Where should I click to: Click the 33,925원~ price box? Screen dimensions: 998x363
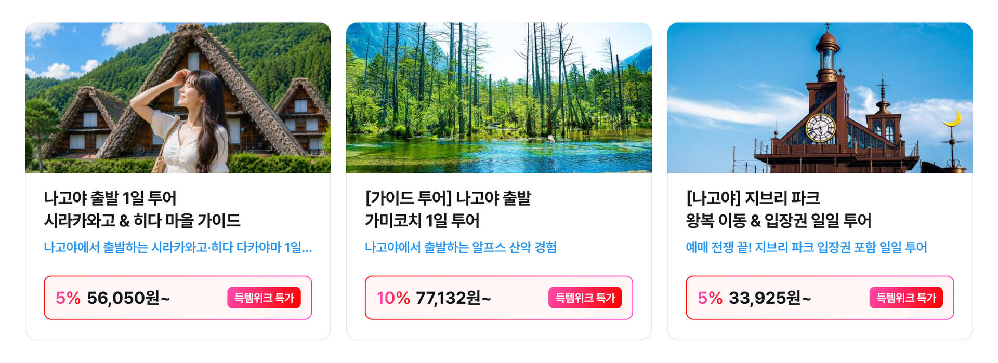(x=820, y=298)
